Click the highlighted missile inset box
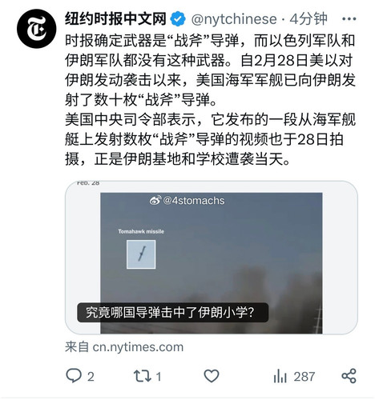Image resolution: width=375 pixels, height=400 pixels. click(x=141, y=254)
